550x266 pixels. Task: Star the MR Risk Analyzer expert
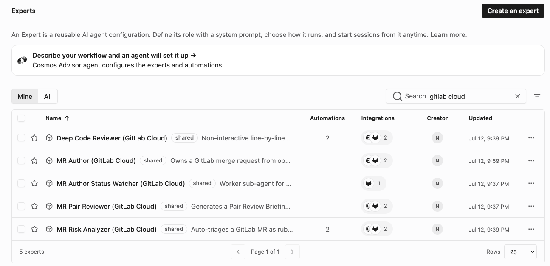34,229
